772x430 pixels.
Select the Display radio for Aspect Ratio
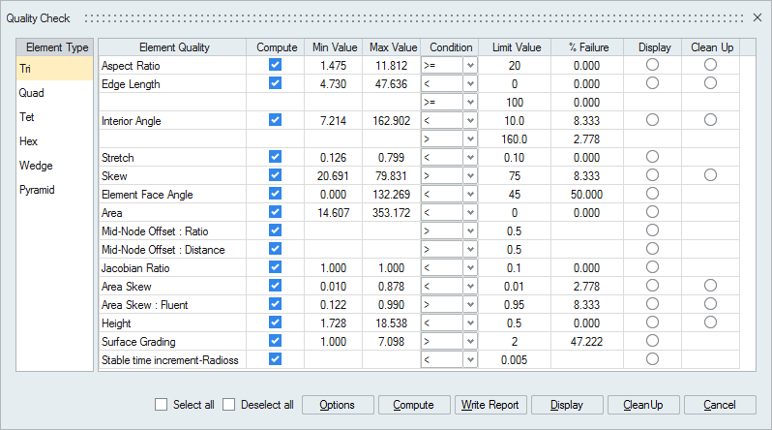tap(652, 65)
